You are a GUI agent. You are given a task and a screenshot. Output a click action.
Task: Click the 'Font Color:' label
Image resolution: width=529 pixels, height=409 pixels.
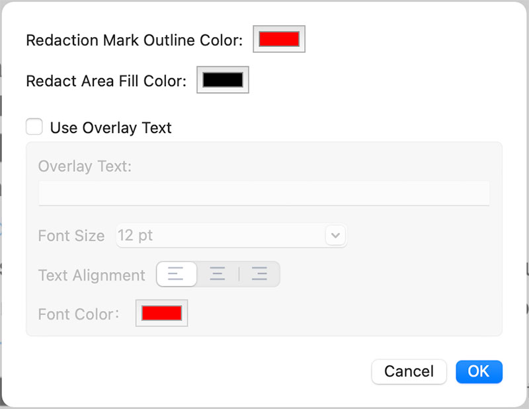tap(79, 314)
